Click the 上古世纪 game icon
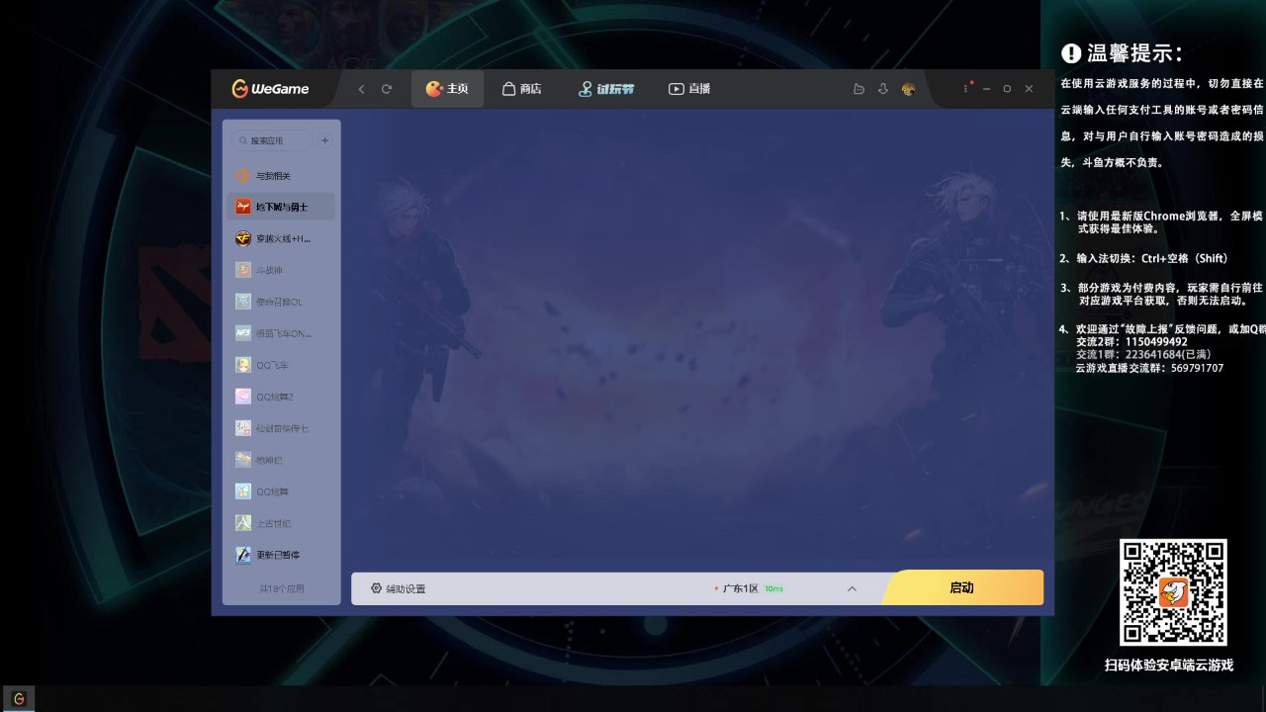 (x=243, y=523)
